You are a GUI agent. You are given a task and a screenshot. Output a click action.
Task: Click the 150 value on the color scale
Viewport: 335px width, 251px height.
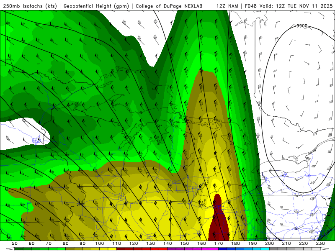(185, 243)
